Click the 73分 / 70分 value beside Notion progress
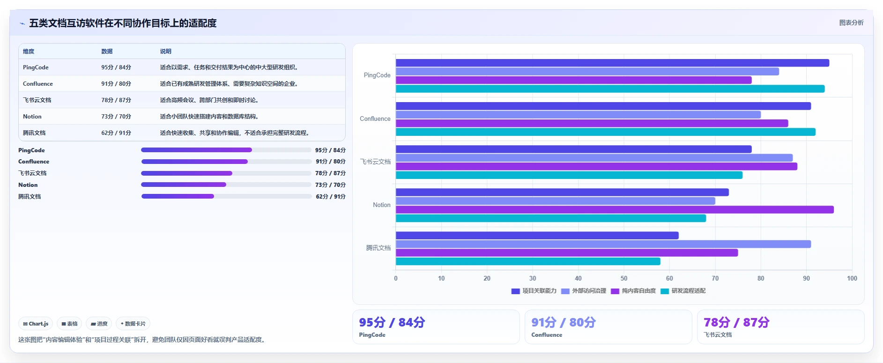The width and height of the screenshot is (883, 363). tap(330, 185)
